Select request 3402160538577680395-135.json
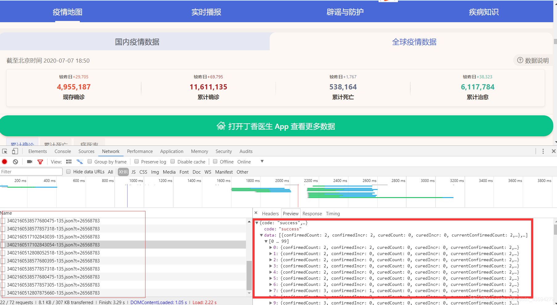The width and height of the screenshot is (557, 305). click(x=123, y=261)
